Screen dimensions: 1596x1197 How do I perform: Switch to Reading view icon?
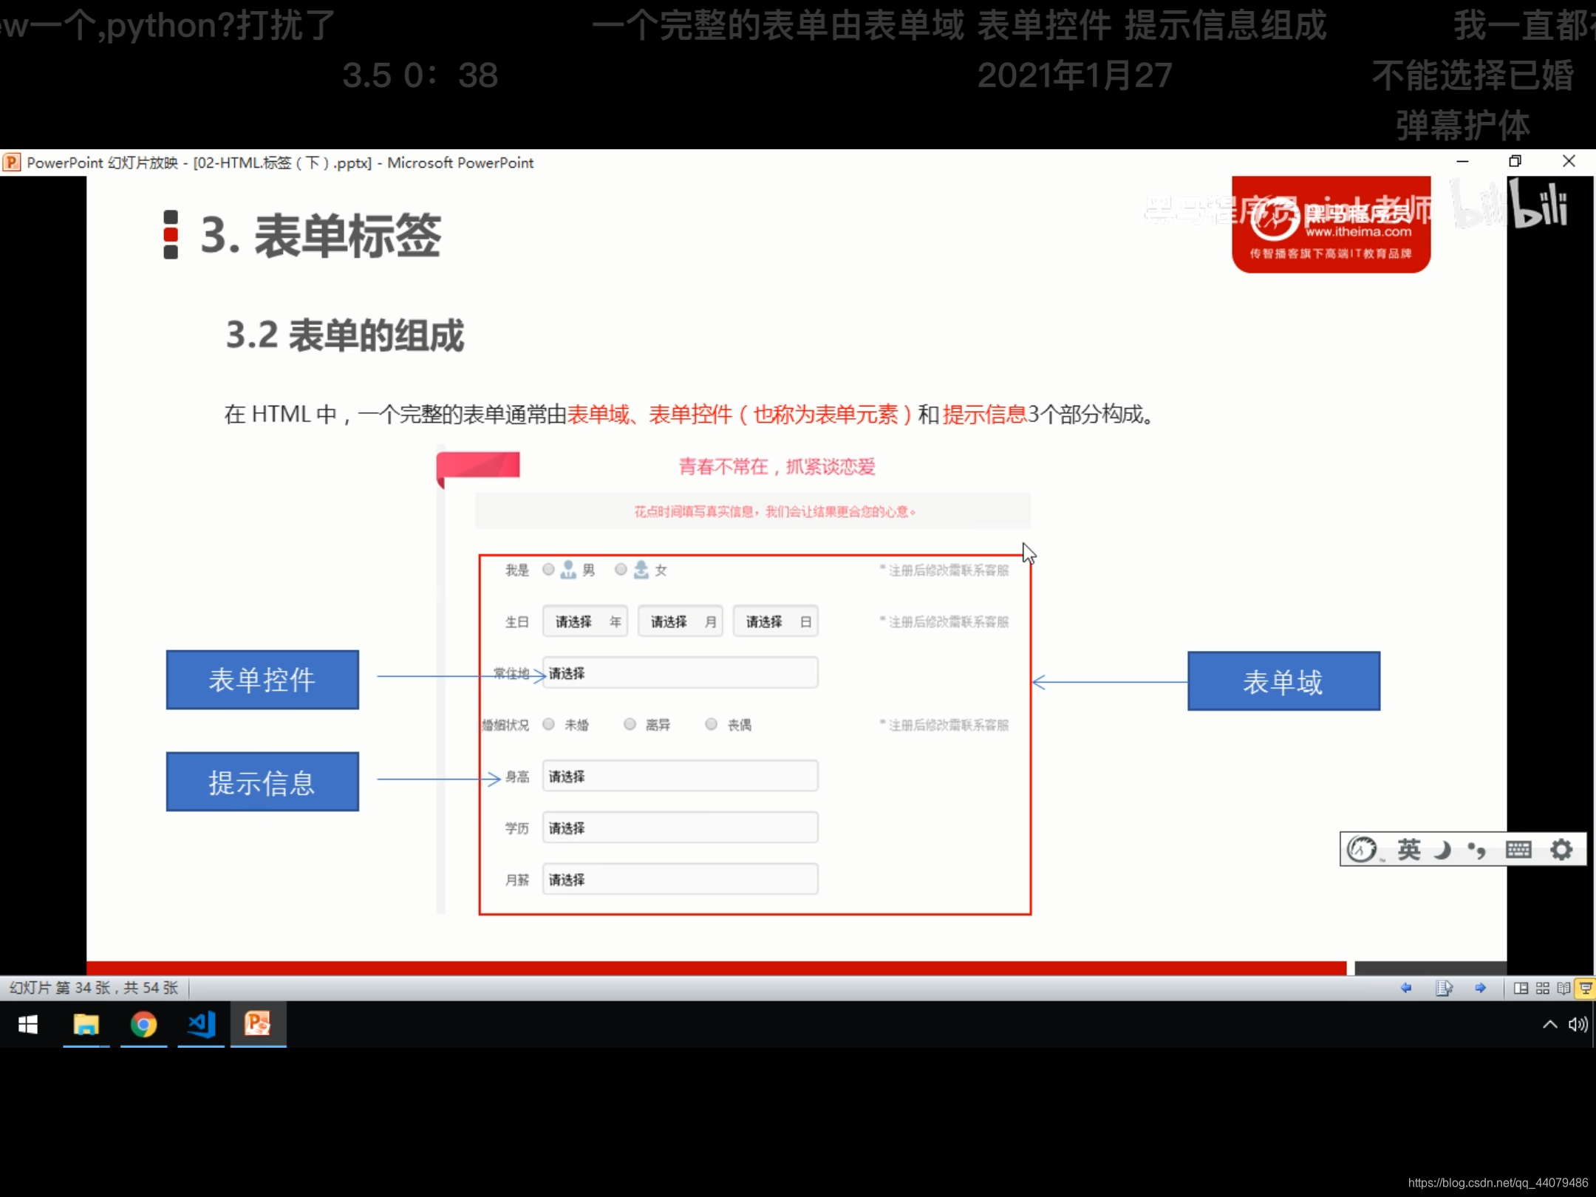1563,988
